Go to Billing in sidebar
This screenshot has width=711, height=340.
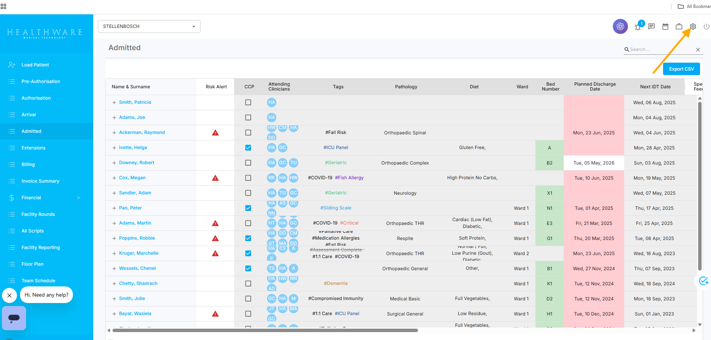click(x=28, y=165)
